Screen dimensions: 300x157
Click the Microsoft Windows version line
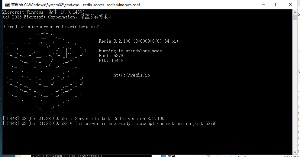click(44, 12)
